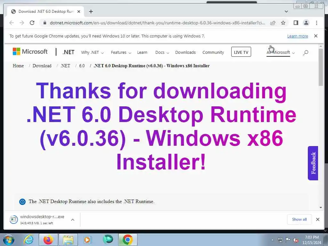Open the Community nav item
Image resolution: width=328 pixels, height=246 pixels.
click(213, 52)
